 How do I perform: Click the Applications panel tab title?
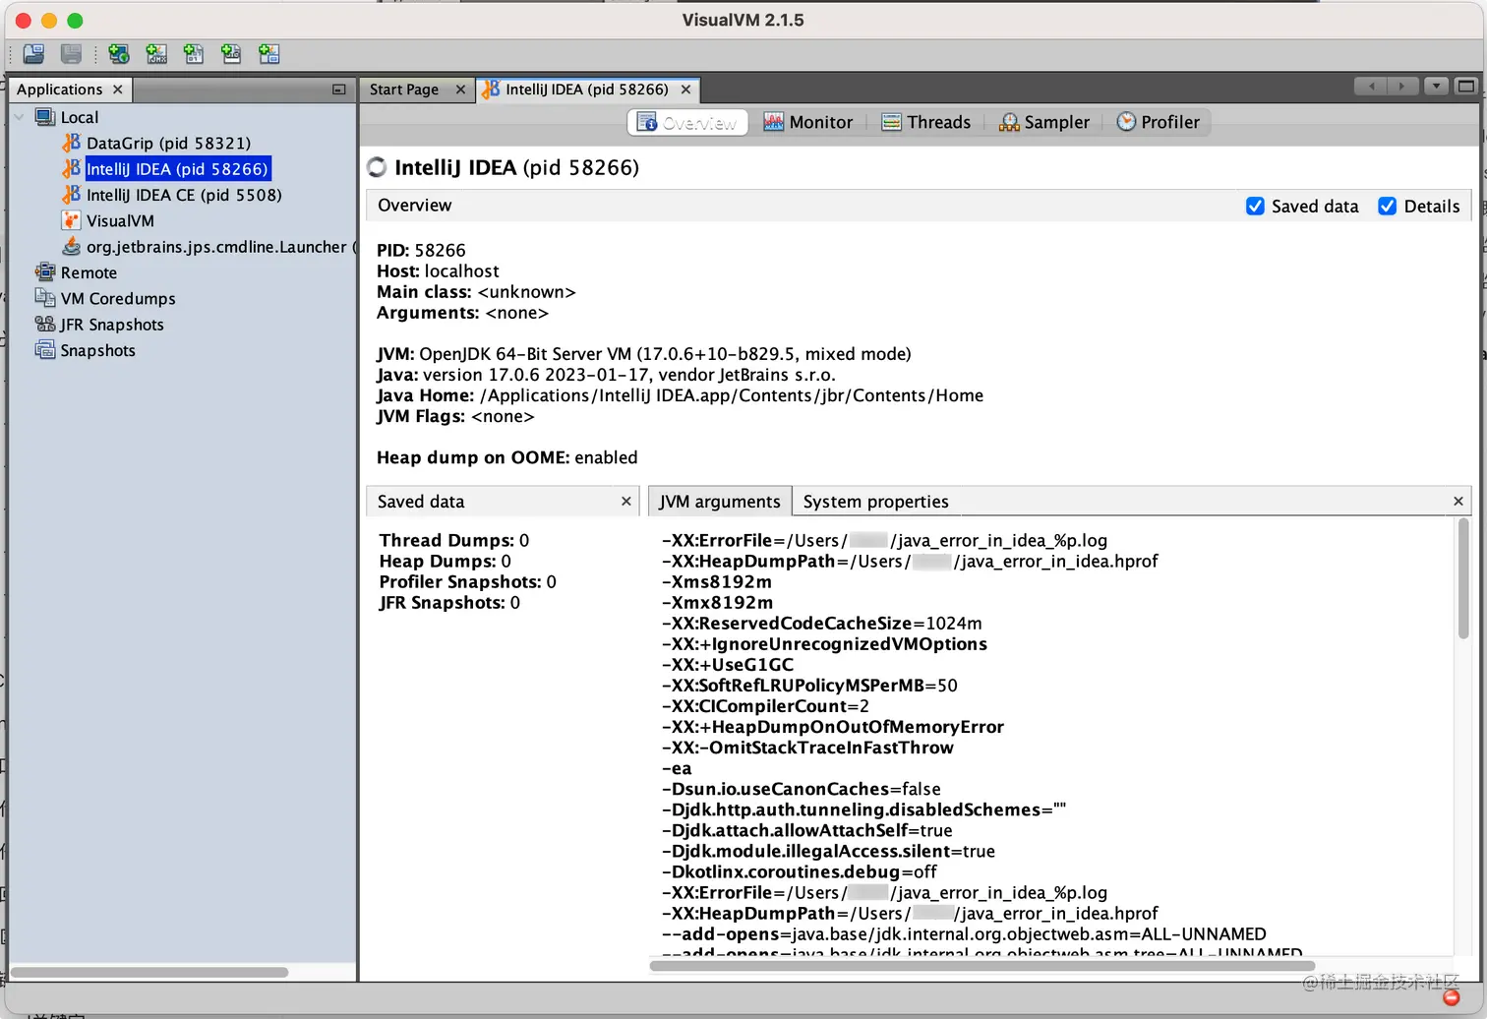coord(60,90)
